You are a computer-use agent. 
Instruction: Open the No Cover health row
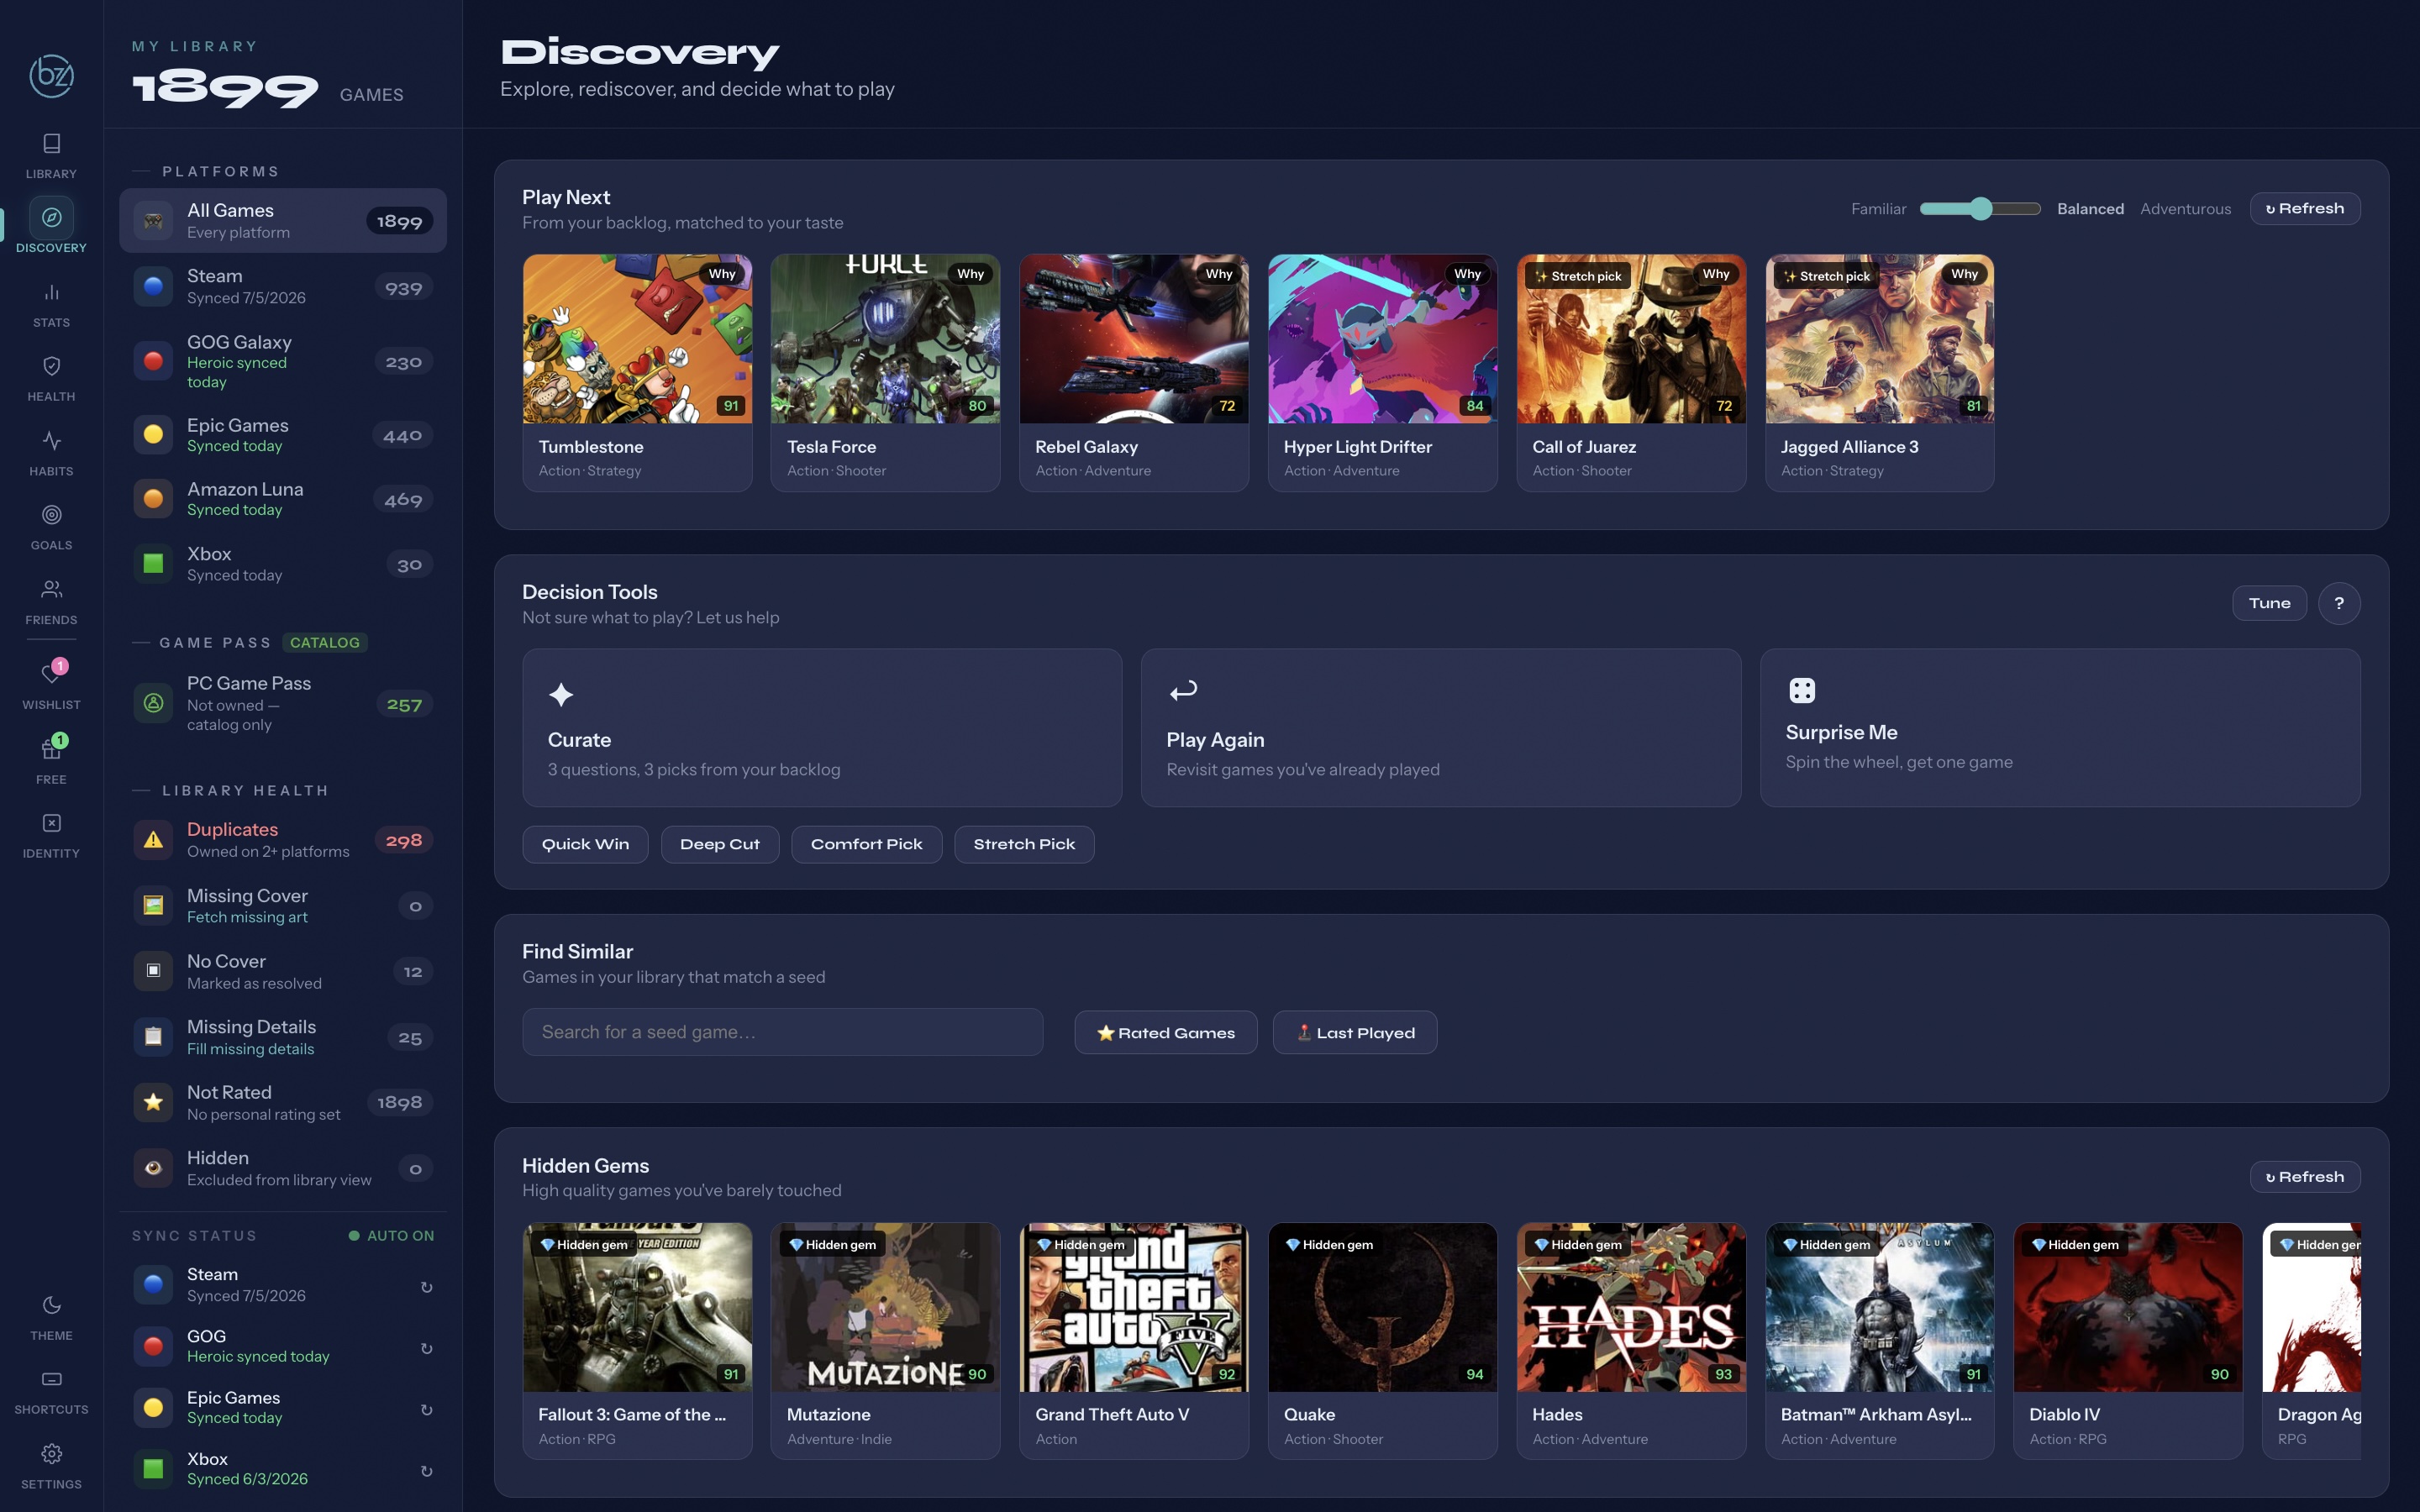[x=283, y=971]
